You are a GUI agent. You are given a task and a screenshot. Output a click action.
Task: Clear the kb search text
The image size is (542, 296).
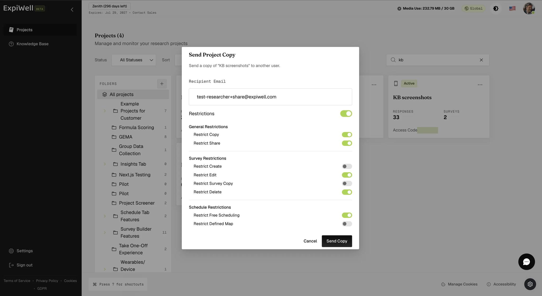pyautogui.click(x=481, y=60)
